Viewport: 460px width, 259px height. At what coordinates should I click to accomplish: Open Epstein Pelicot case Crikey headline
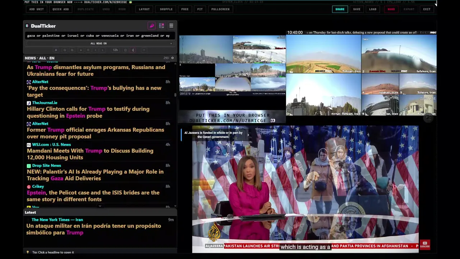tap(93, 196)
